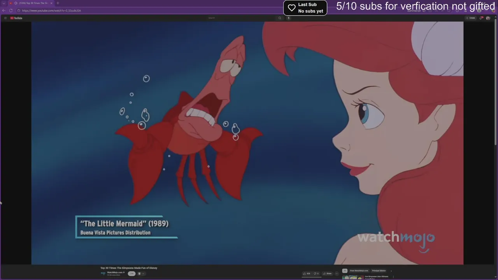This screenshot has width=498, height=280.
Task: Dislike the video with thumbs-down icon
Action: [316, 273]
